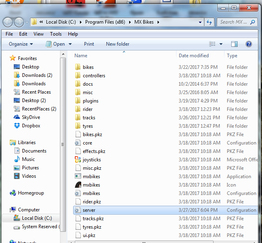Viewport: 262px width, 243px height.
Task: Select the tyres folder
Action: tap(88, 126)
